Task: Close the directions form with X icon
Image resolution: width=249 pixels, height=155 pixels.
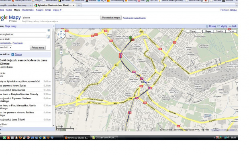Action: point(49,30)
